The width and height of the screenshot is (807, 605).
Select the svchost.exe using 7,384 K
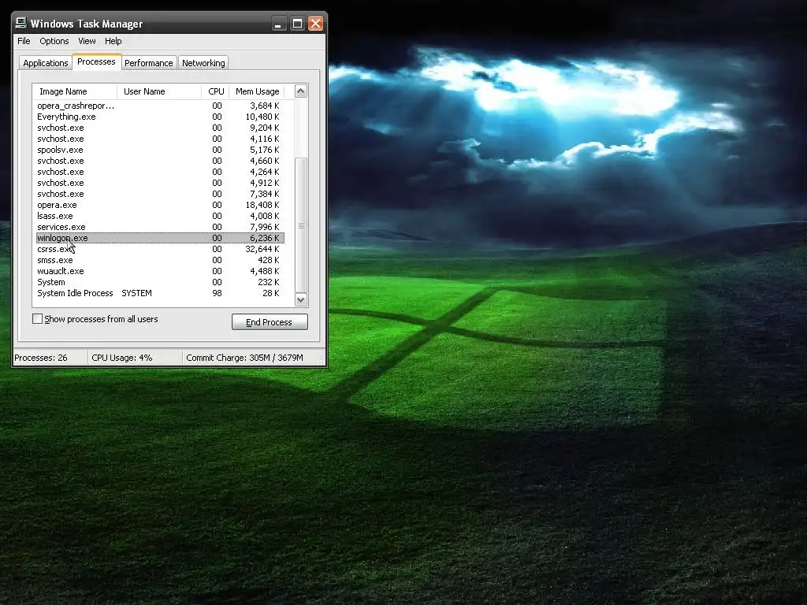click(160, 194)
